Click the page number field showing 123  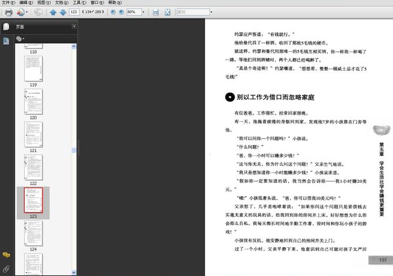[x=74, y=12]
